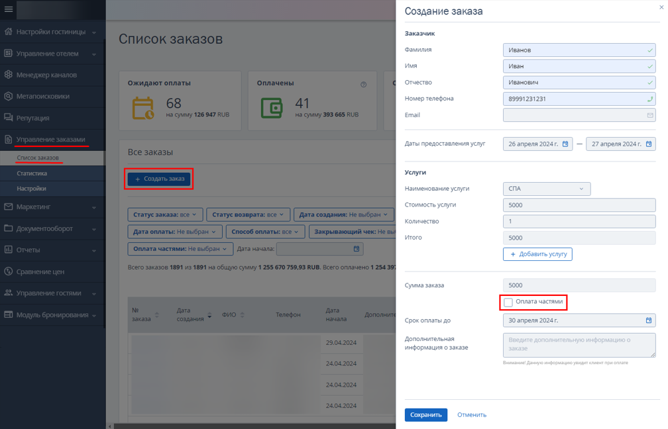Click the awaiting payment calendar icon
The width and height of the screenshot is (668, 429).
coord(143,108)
